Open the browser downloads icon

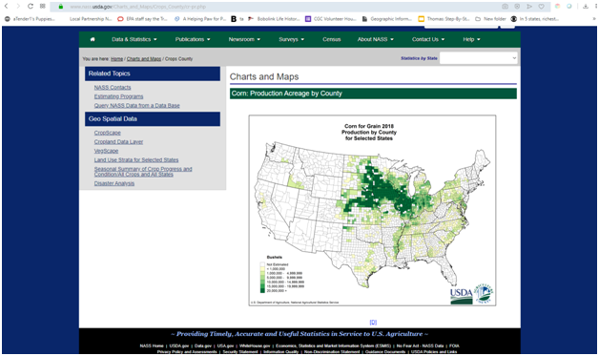coord(586,7)
